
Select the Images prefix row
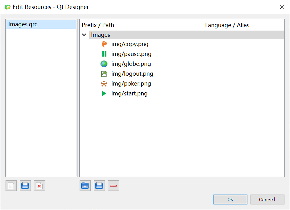pos(186,35)
